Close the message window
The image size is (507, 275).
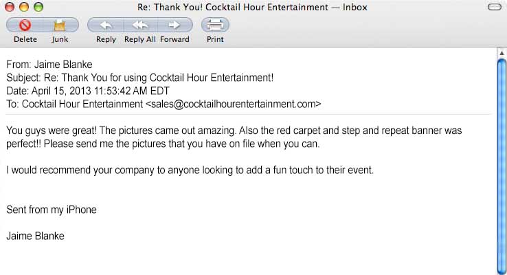9,8
